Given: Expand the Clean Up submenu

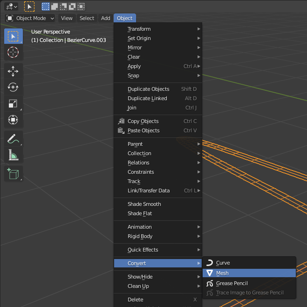Looking at the screenshot, I should click(158, 286).
